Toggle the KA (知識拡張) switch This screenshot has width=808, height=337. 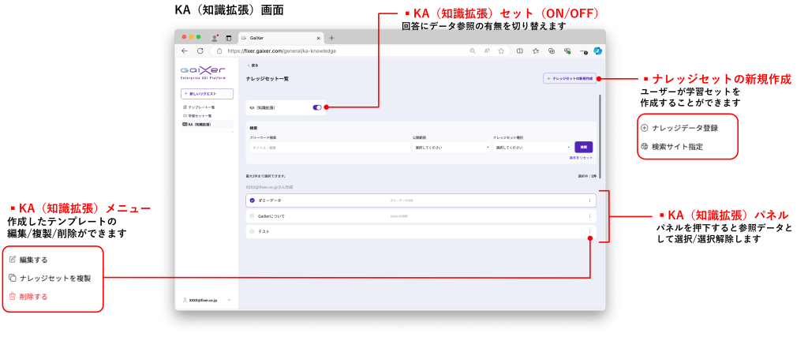pos(317,107)
